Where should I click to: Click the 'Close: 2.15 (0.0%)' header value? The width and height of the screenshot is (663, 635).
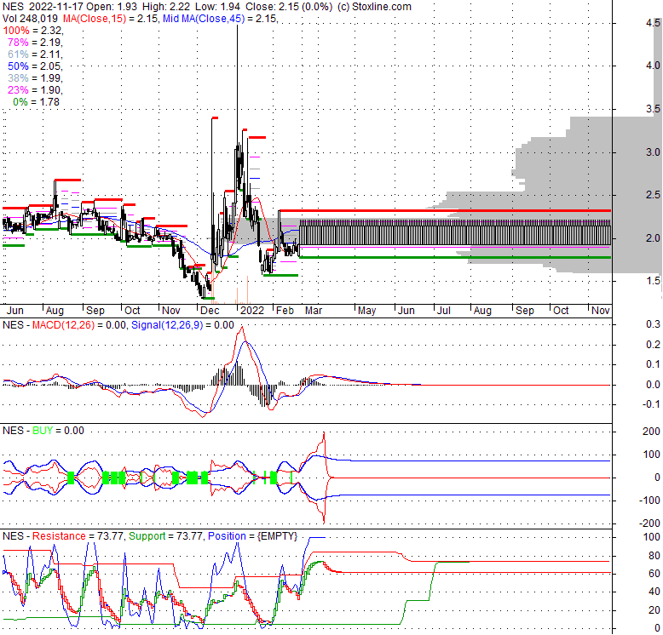(x=289, y=7)
